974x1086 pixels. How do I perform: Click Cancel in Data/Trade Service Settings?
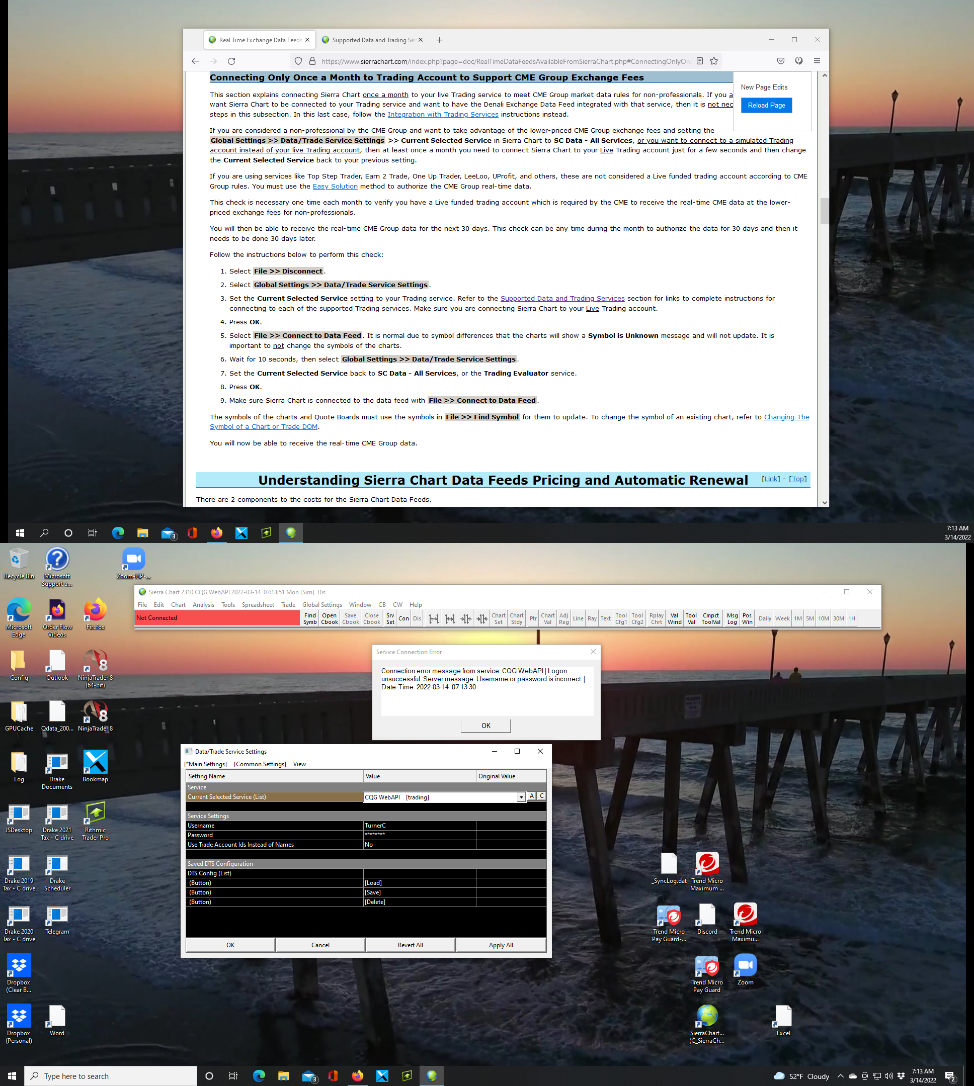[320, 945]
